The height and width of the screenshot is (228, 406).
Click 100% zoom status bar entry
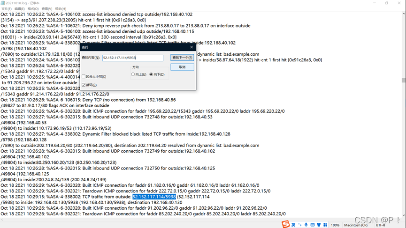(x=335, y=225)
